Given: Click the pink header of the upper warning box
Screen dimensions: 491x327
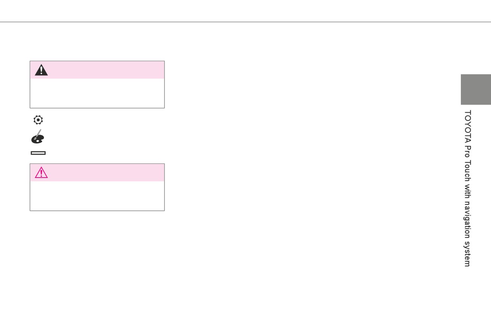Looking at the screenshot, I should (97, 70).
